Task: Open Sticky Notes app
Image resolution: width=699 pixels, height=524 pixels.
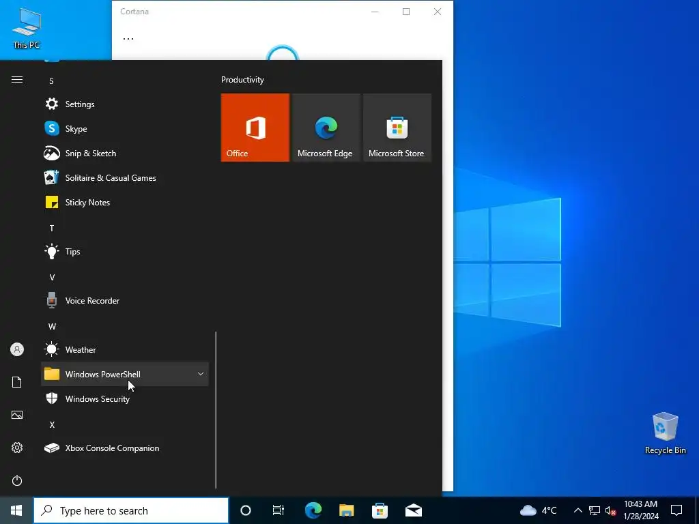Action: [x=125, y=202]
